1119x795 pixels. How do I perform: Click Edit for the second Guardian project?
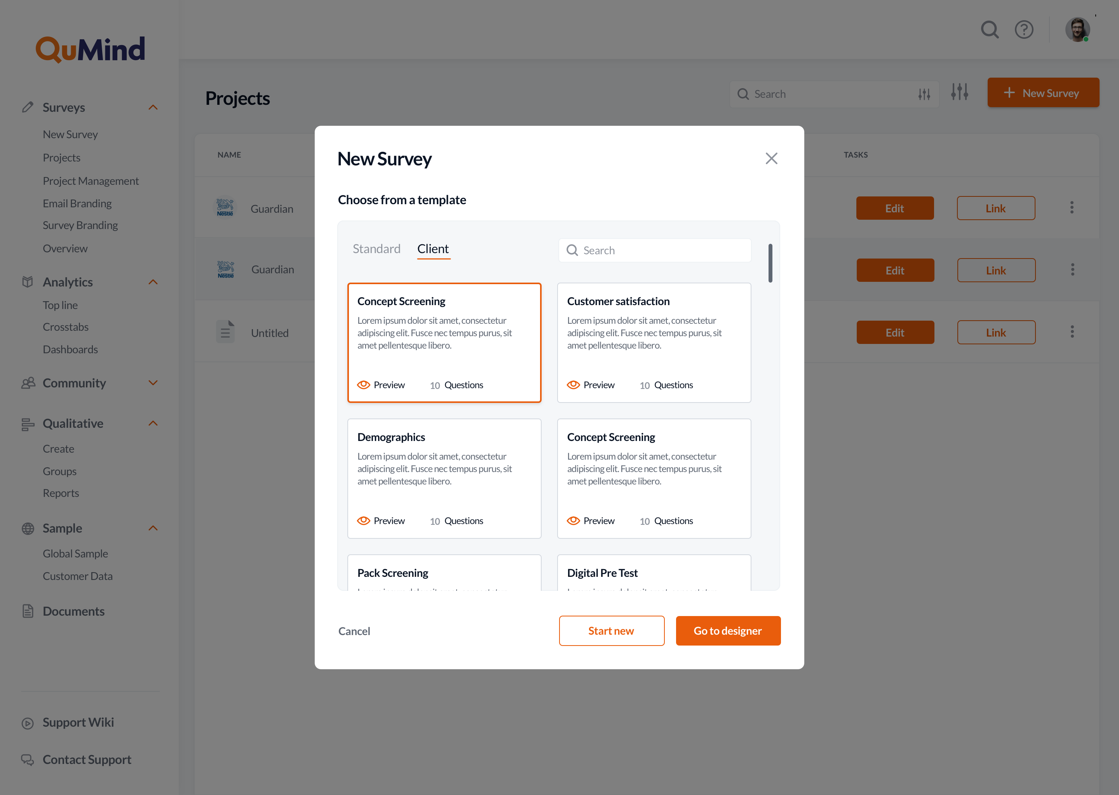tap(895, 270)
